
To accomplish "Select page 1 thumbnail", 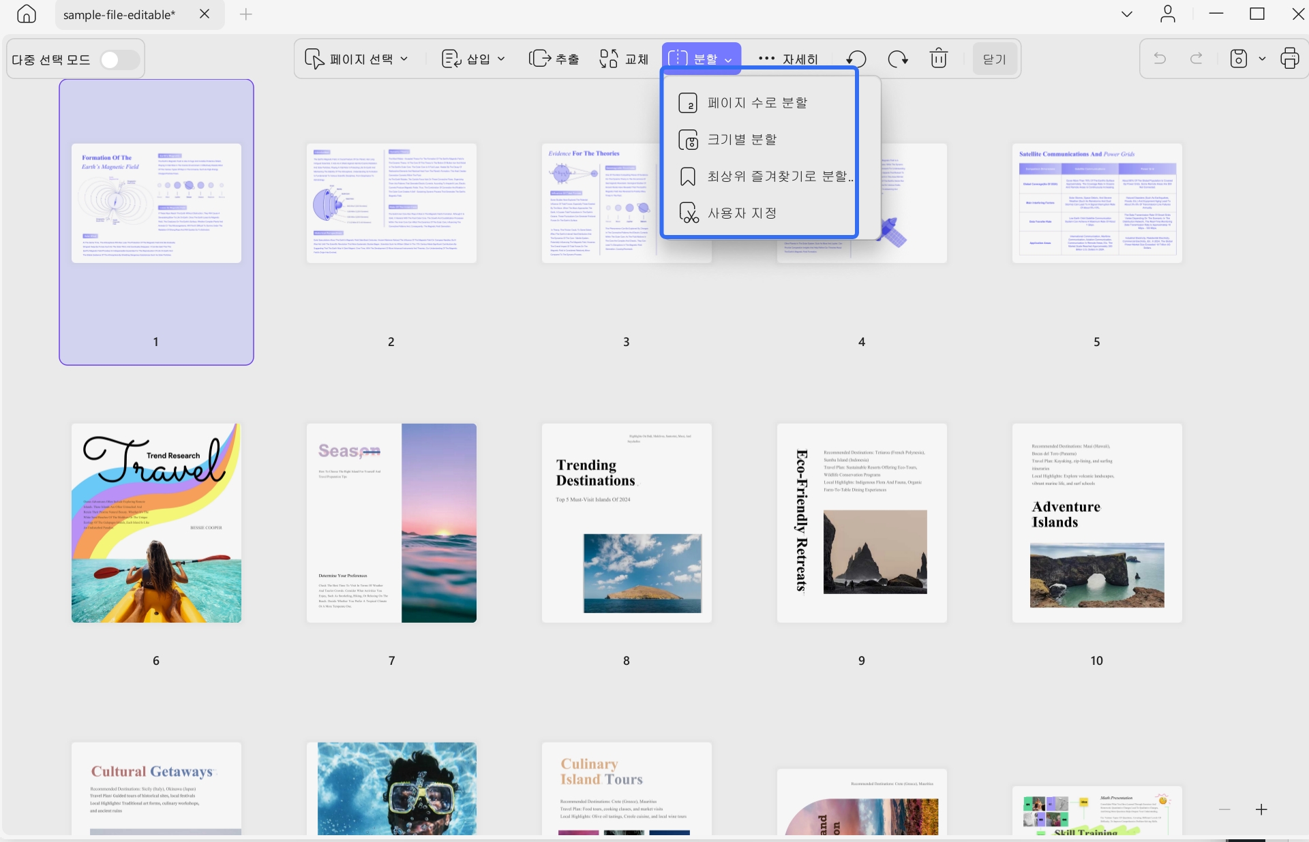I will pyautogui.click(x=156, y=203).
